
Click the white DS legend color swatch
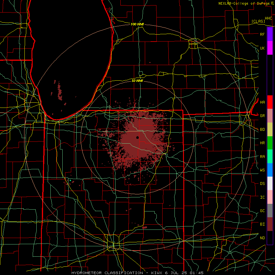click(x=270, y=183)
